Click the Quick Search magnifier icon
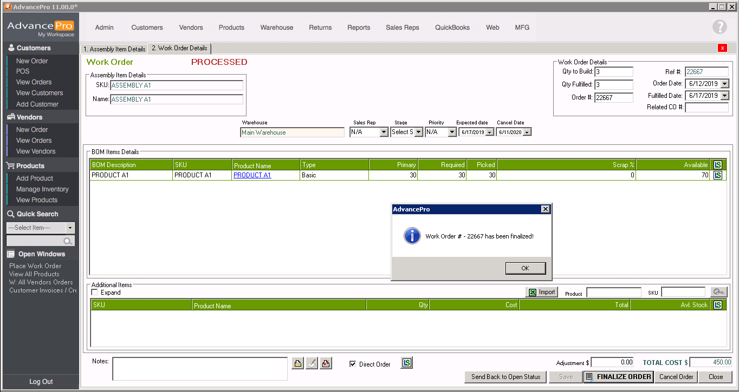Screen dimensions: 739x392 pos(68,241)
